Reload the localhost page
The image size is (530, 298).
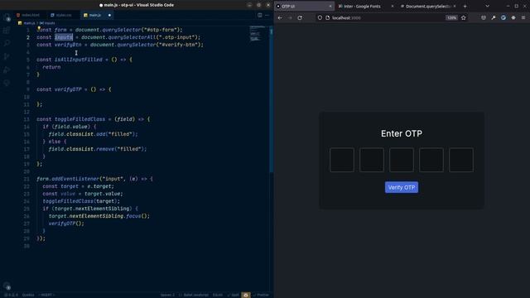click(300, 18)
